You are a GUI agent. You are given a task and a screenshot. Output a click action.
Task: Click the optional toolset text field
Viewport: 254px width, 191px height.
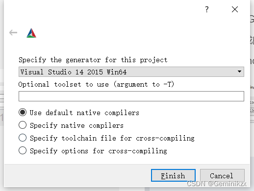tap(131, 96)
